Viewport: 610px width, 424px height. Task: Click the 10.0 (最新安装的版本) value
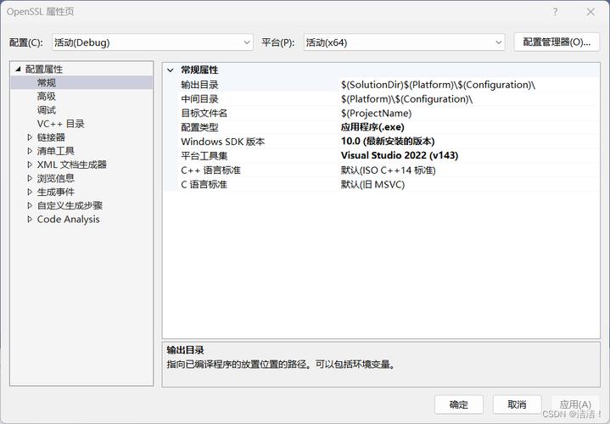tap(388, 142)
